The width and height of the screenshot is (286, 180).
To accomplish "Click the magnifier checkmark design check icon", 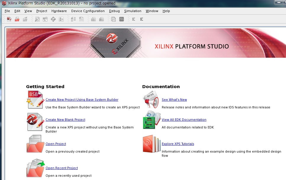I will [x=37, y=19].
